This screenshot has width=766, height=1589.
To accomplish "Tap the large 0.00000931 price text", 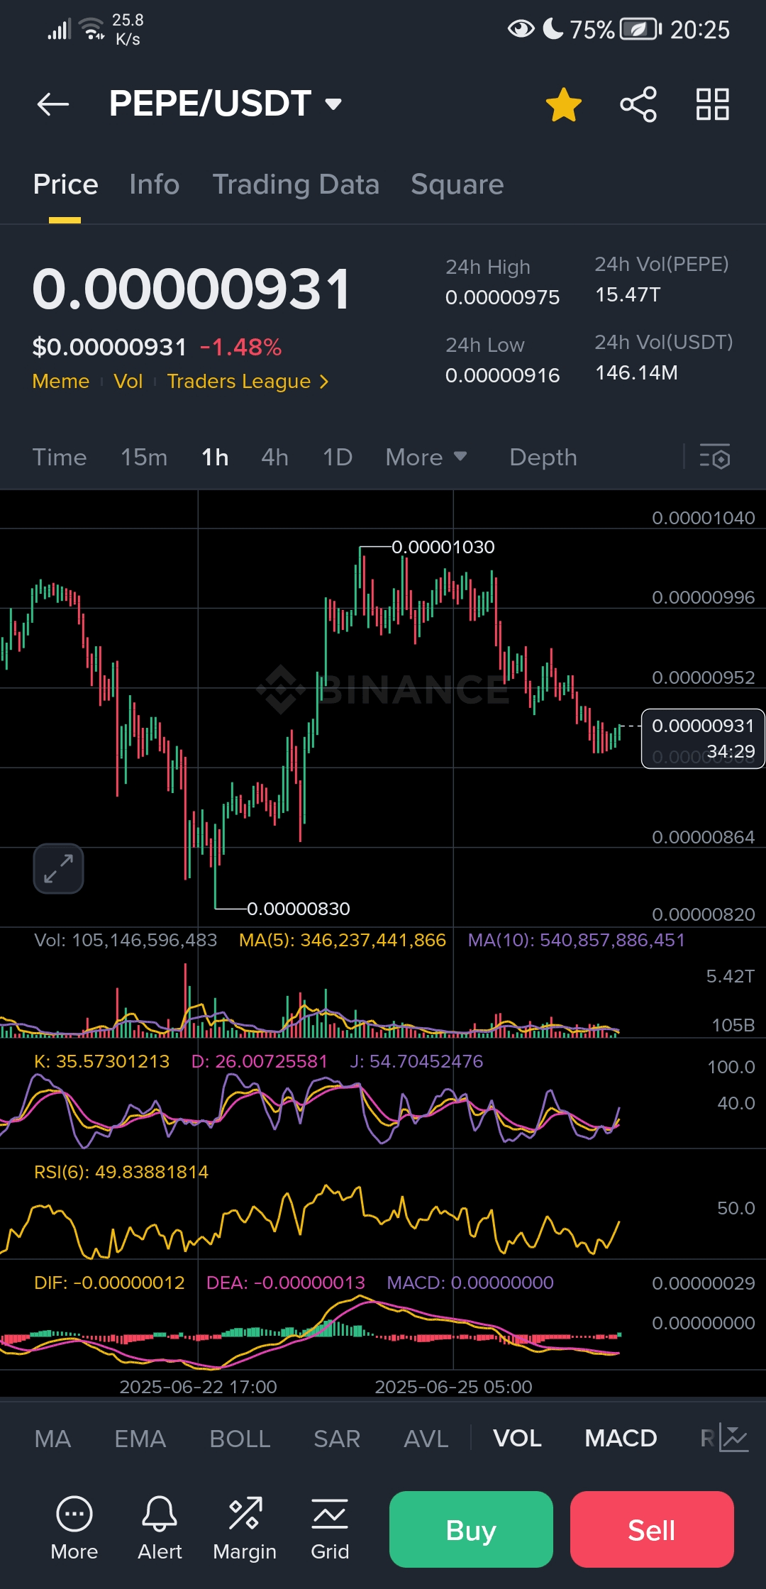I will click(x=191, y=289).
